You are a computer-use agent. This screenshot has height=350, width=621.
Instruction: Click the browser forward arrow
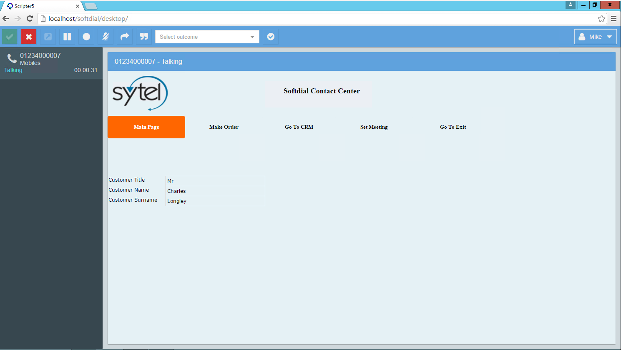pos(18,18)
